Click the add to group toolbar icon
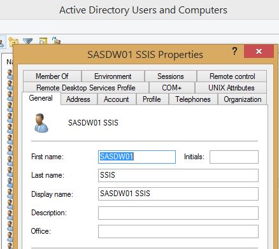This screenshot has width=279, height=249. tap(56, 40)
